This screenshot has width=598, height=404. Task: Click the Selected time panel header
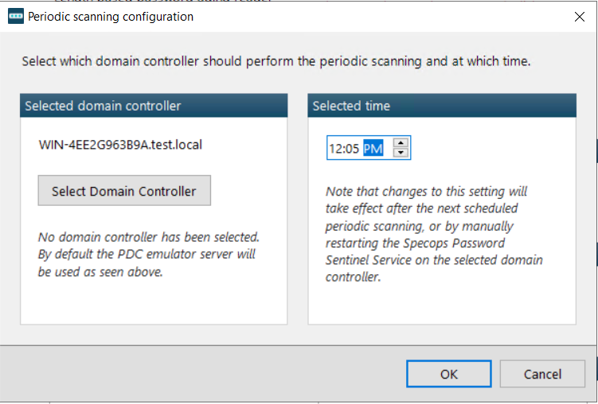tap(442, 106)
